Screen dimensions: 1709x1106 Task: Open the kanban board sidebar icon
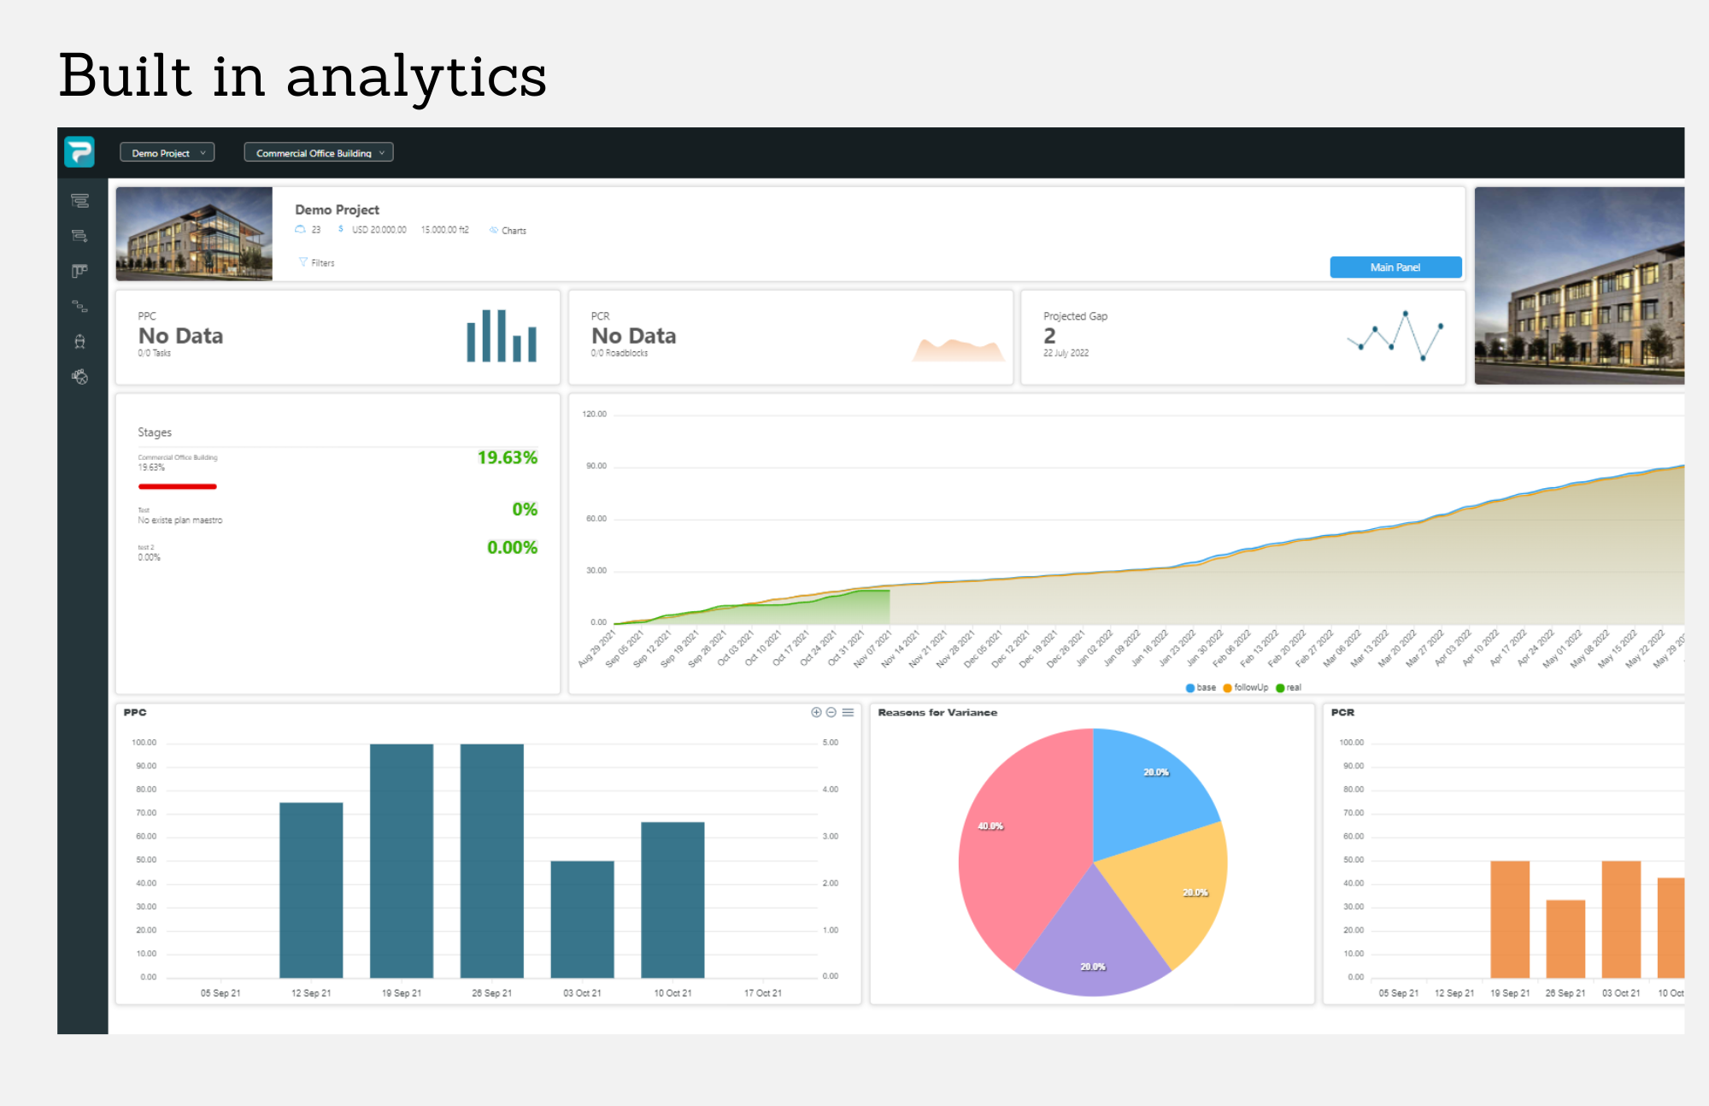pyautogui.click(x=79, y=271)
